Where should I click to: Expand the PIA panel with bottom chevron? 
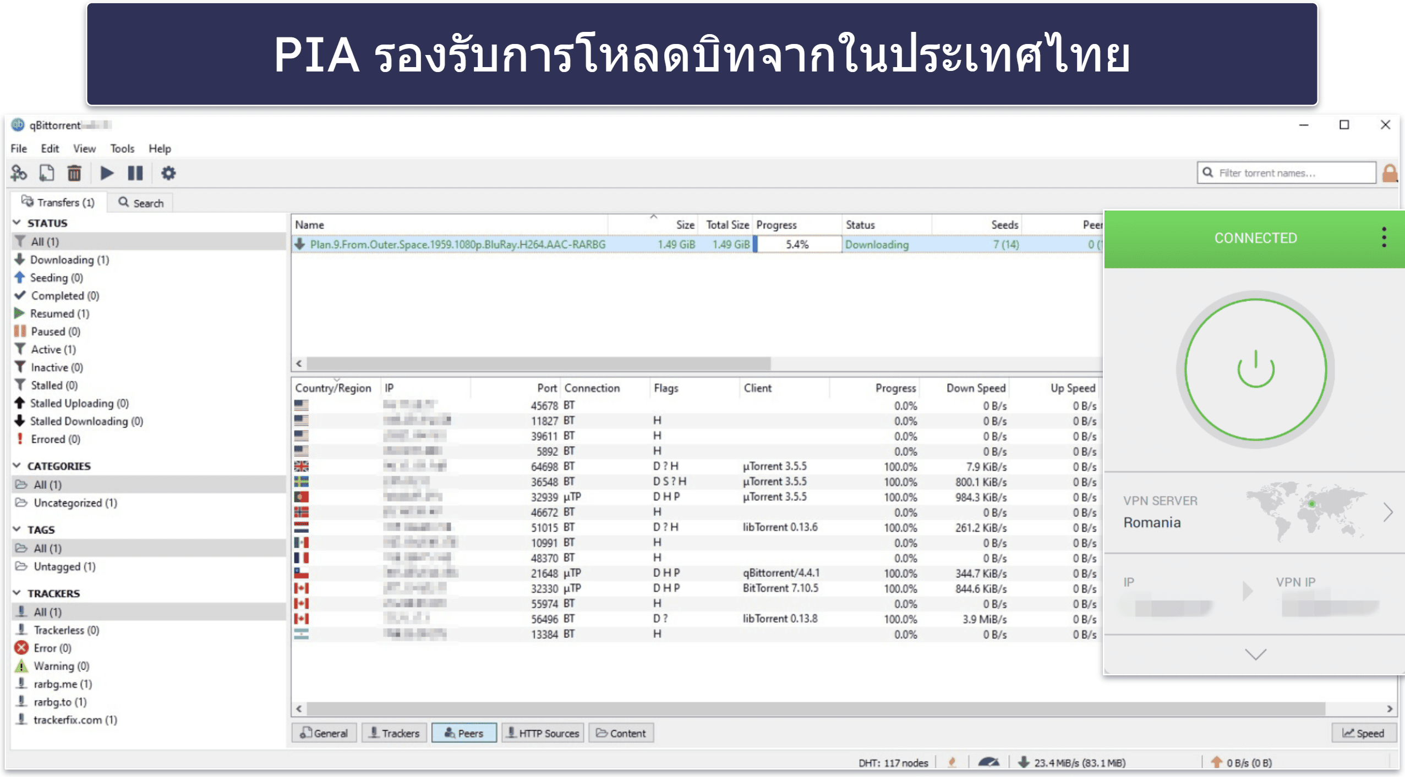click(1255, 654)
